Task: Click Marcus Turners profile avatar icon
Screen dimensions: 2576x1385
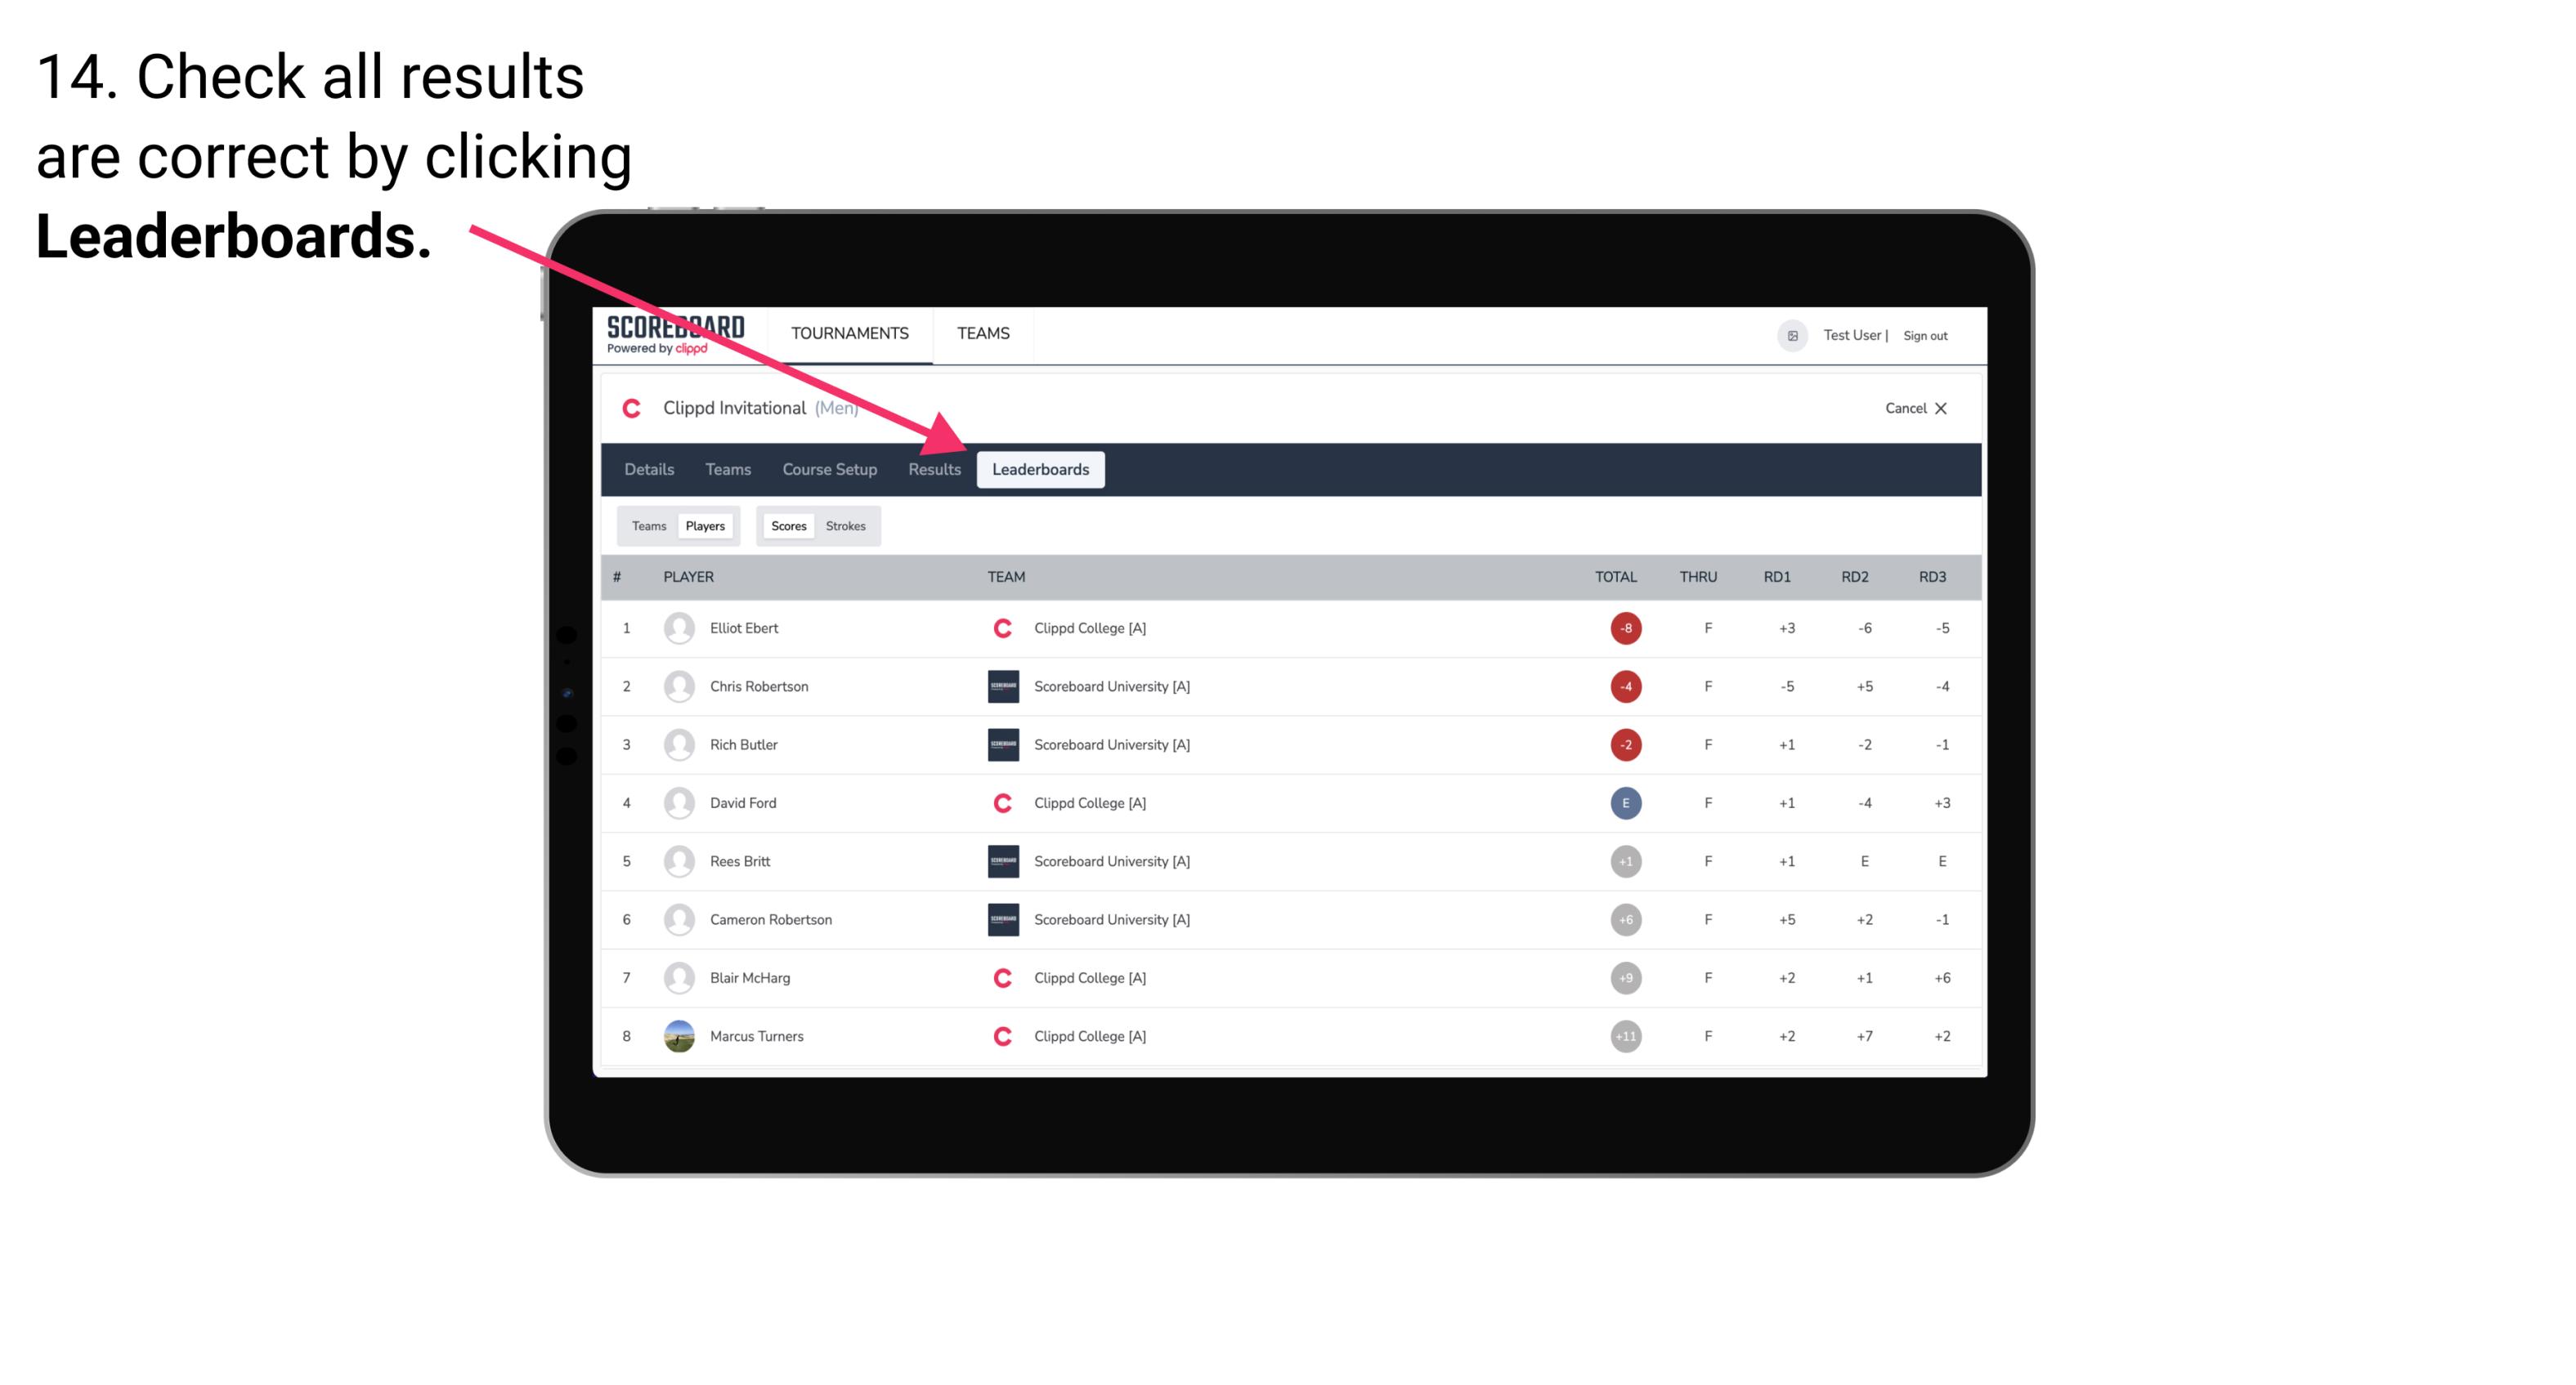Action: tap(675, 1035)
